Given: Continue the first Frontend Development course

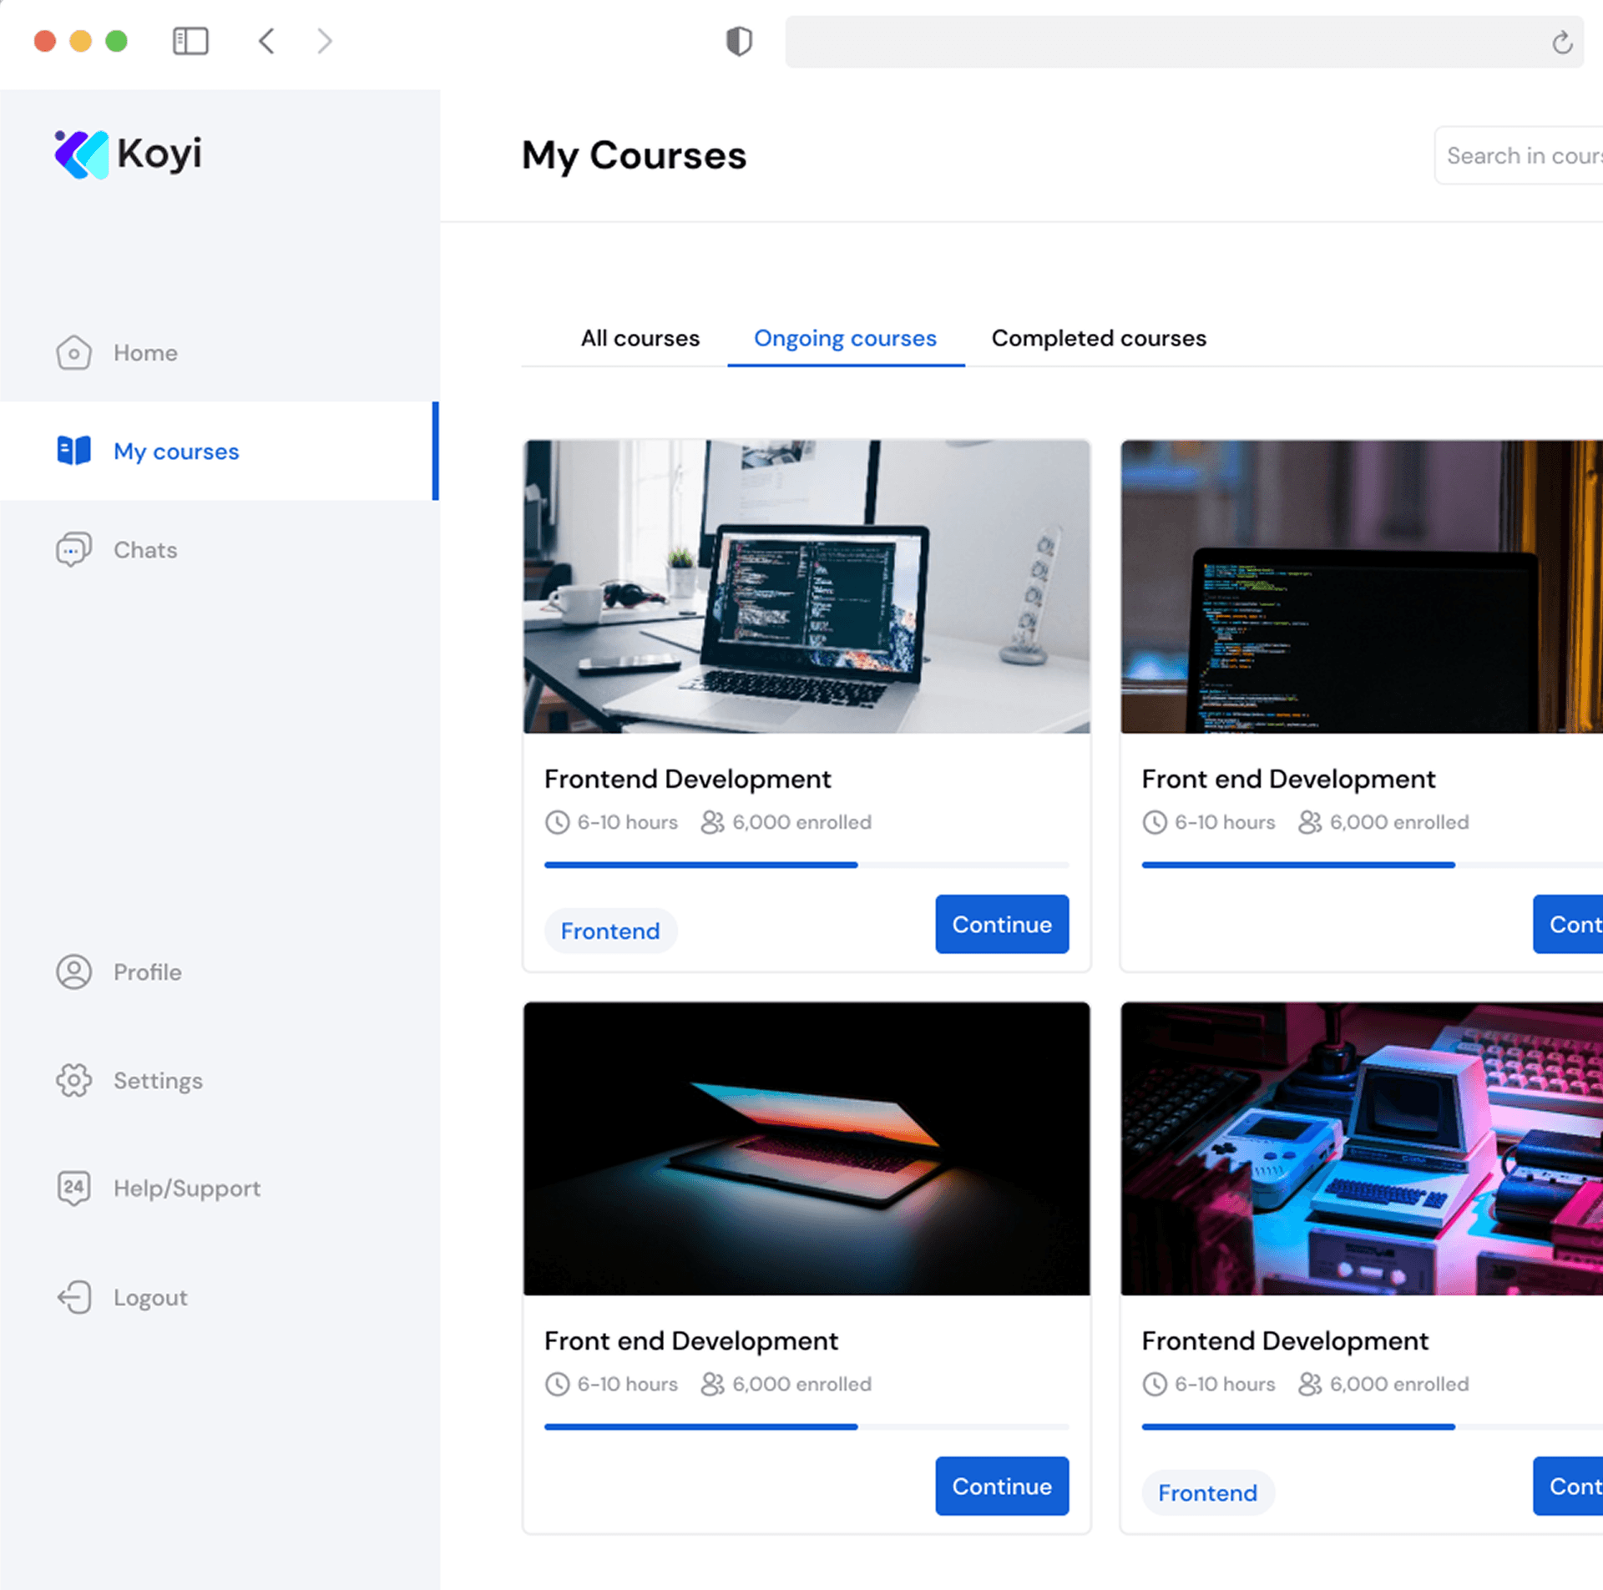Looking at the screenshot, I should [x=1001, y=924].
